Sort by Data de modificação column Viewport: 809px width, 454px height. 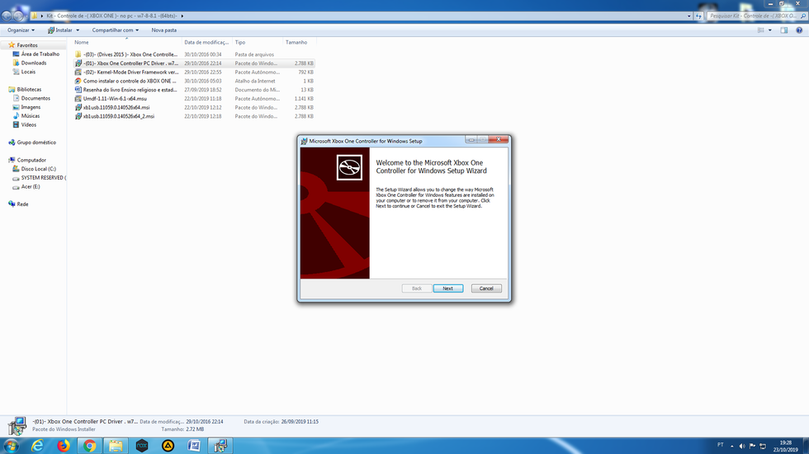(206, 42)
